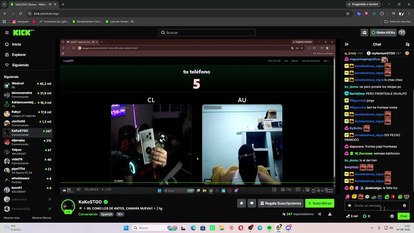Create a Clip of the stream
This screenshot has width=414, height=233.
click(x=287, y=190)
